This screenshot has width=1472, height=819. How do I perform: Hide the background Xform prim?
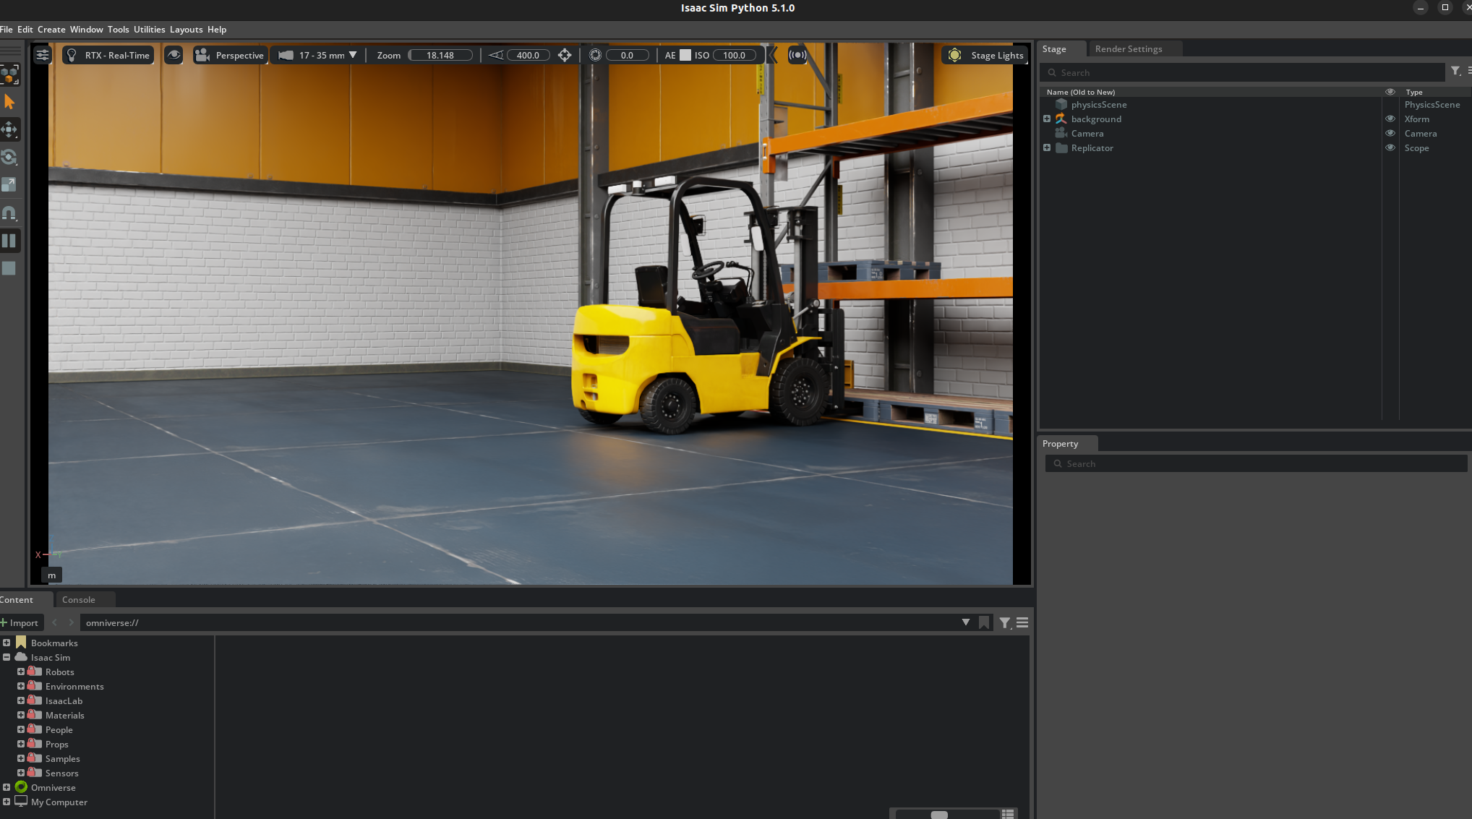pyautogui.click(x=1390, y=119)
